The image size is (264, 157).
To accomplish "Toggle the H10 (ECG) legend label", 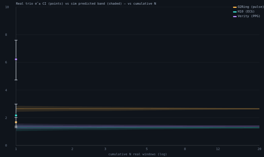I will click(x=246, y=11).
